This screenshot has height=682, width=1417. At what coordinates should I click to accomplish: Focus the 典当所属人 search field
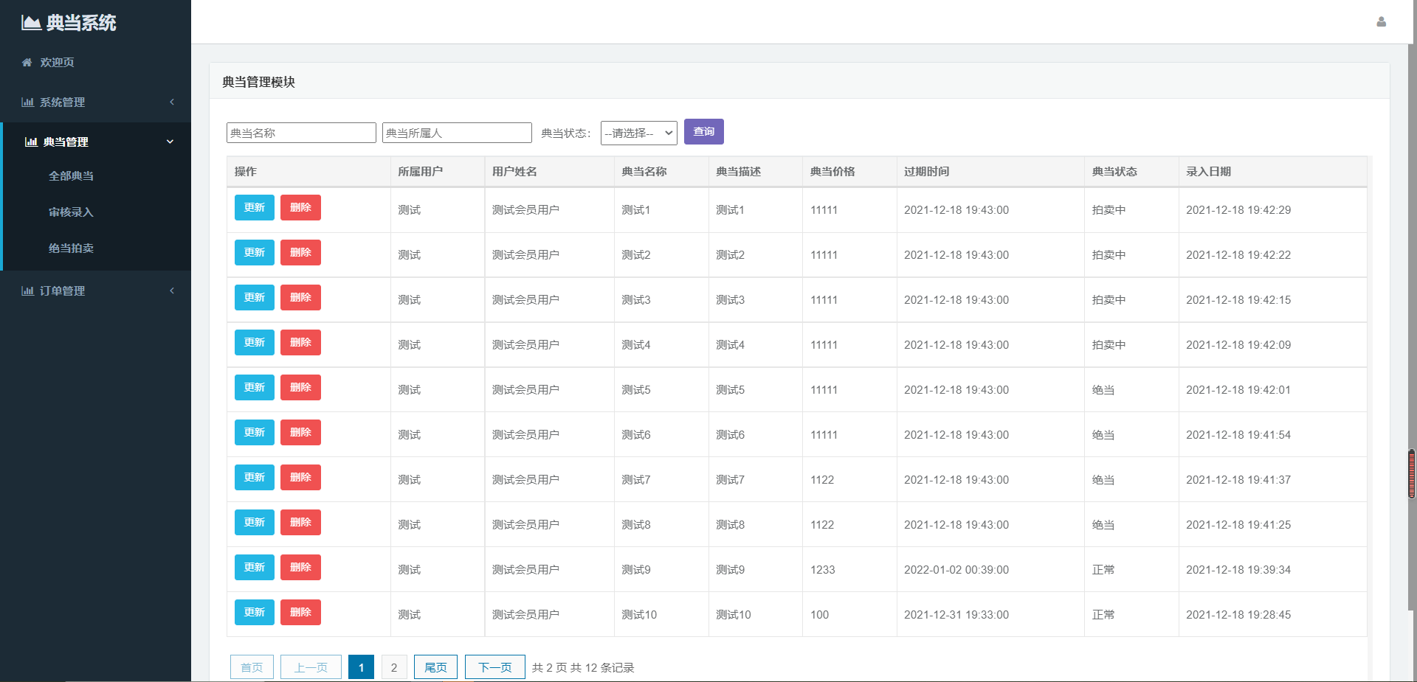[457, 133]
